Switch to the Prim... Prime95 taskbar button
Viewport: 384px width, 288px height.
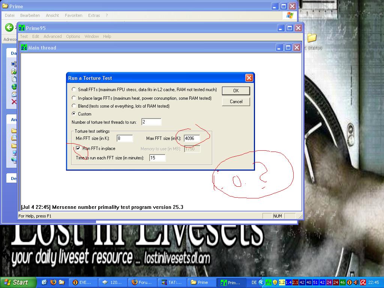pos(231,282)
